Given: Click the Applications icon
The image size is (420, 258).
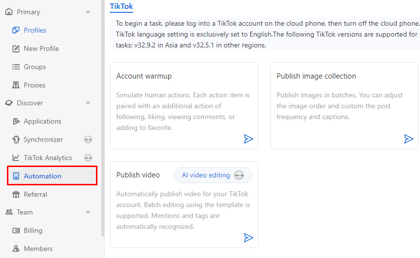Looking at the screenshot, I should point(16,121).
